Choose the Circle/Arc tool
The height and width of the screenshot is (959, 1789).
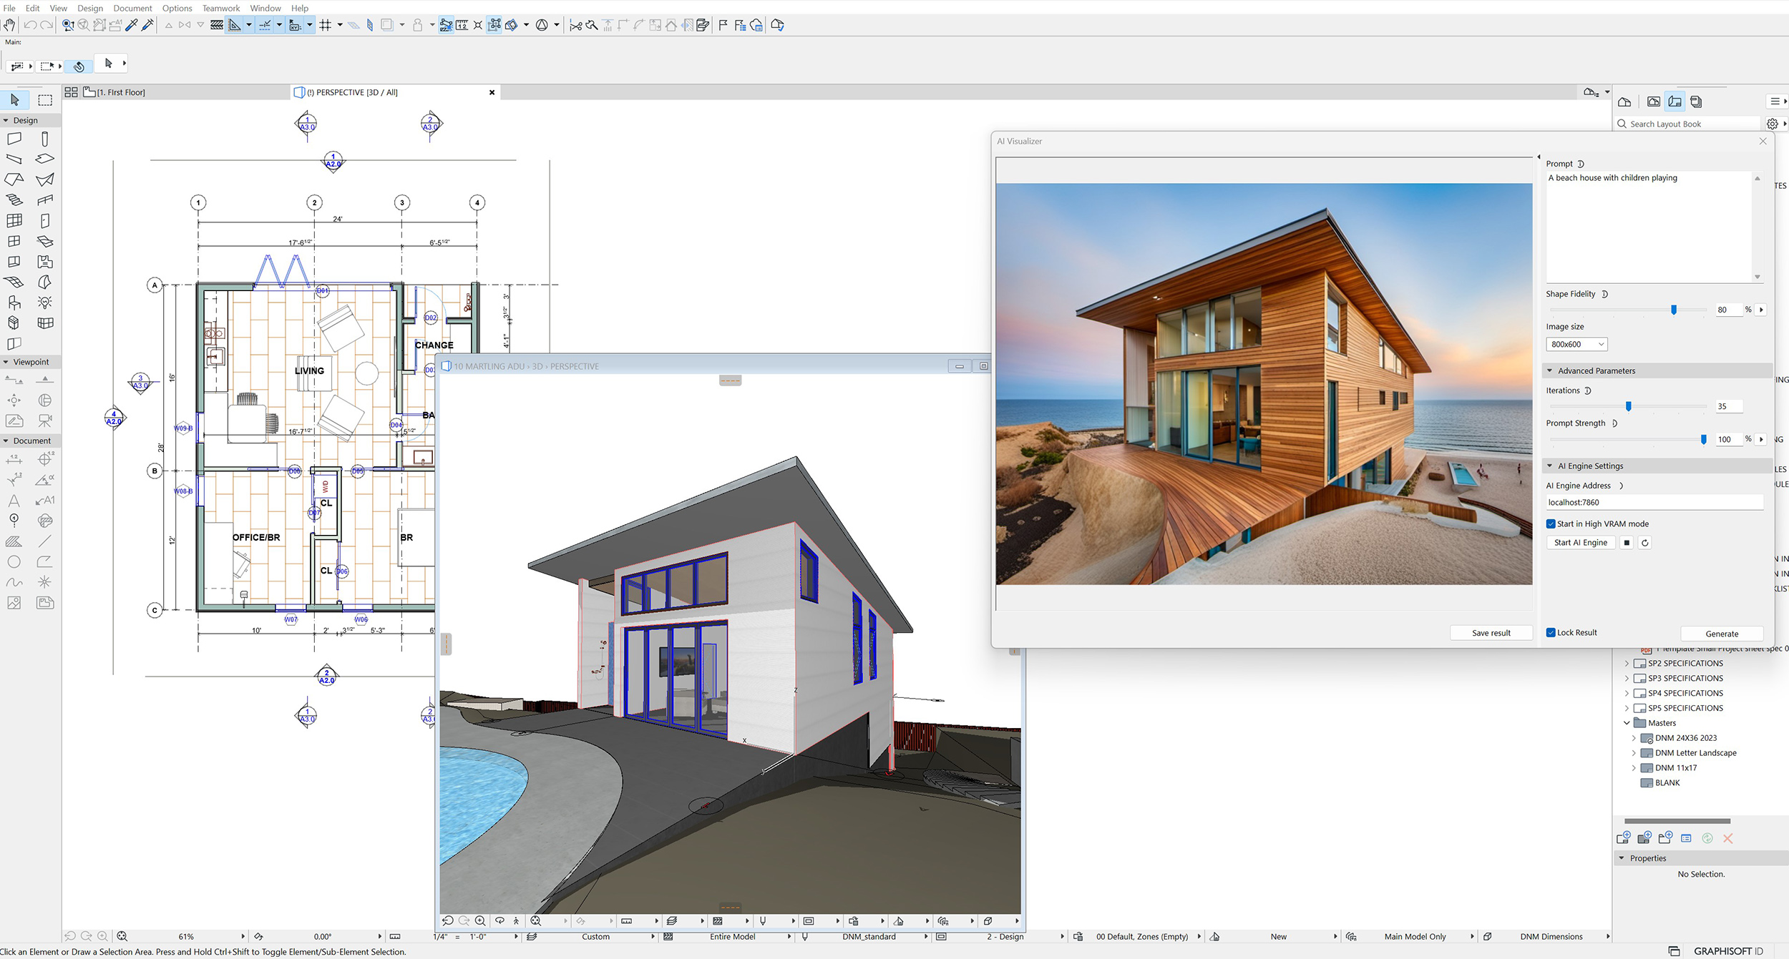point(14,562)
